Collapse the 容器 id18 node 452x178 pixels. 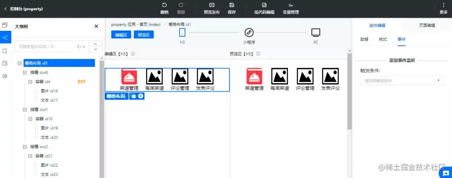click(x=30, y=119)
